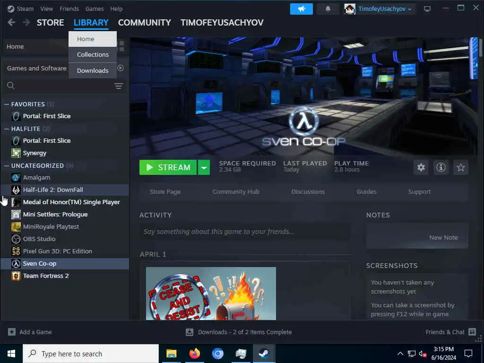This screenshot has width=484, height=363.
Task: Open the Steam menu
Action: [25, 9]
